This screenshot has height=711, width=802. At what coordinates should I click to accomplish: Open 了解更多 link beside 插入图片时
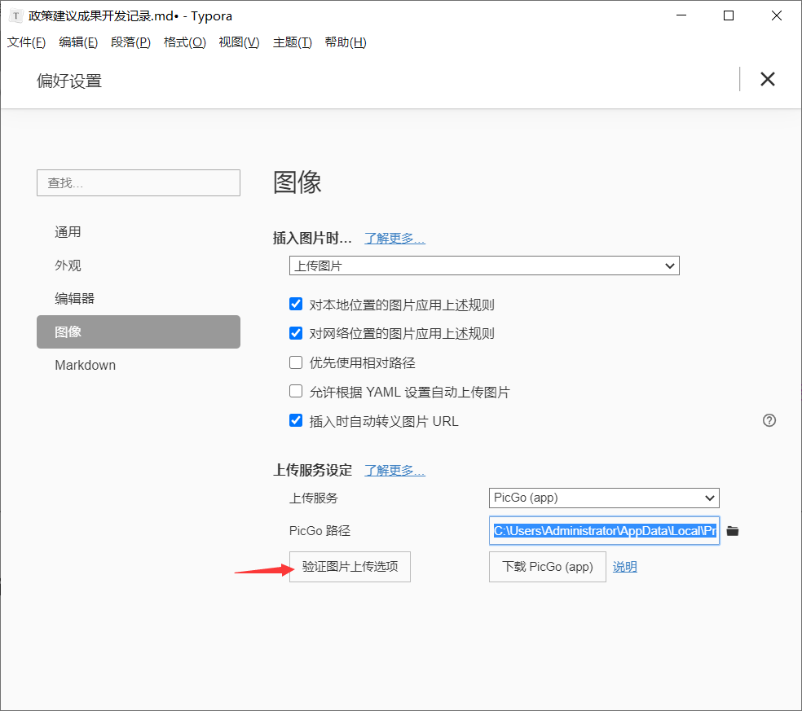394,238
